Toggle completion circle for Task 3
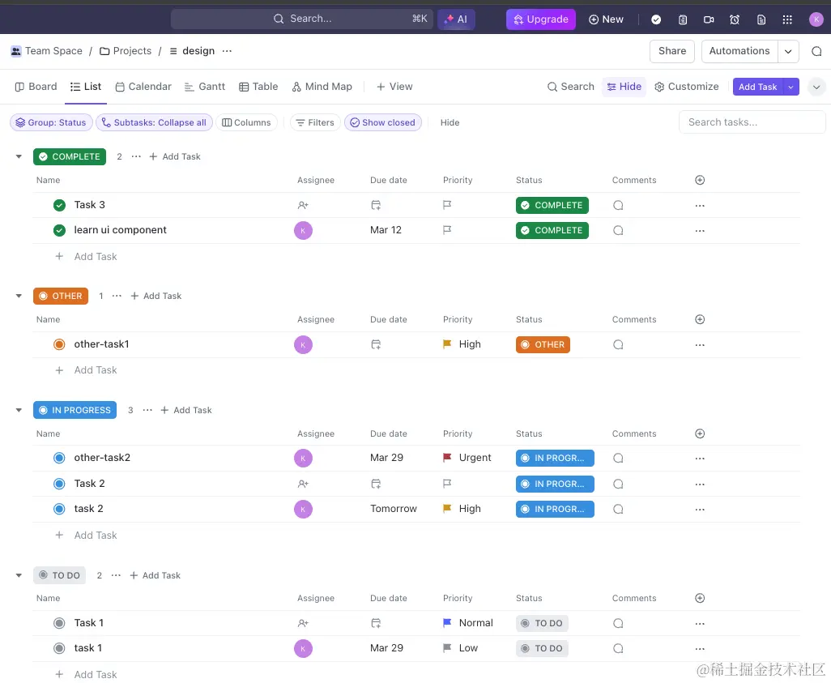Viewport: 831px width, 683px height. coord(59,205)
